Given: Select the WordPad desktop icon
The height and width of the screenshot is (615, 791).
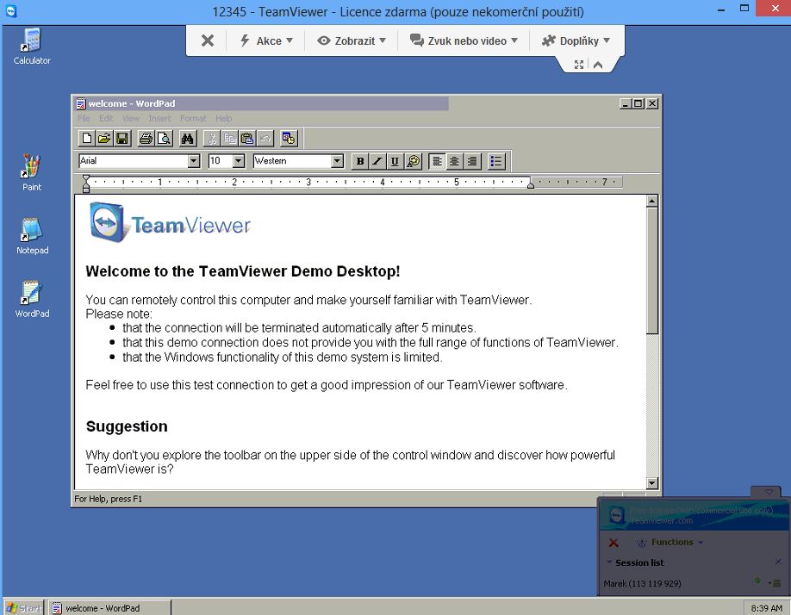Looking at the screenshot, I should [32, 300].
